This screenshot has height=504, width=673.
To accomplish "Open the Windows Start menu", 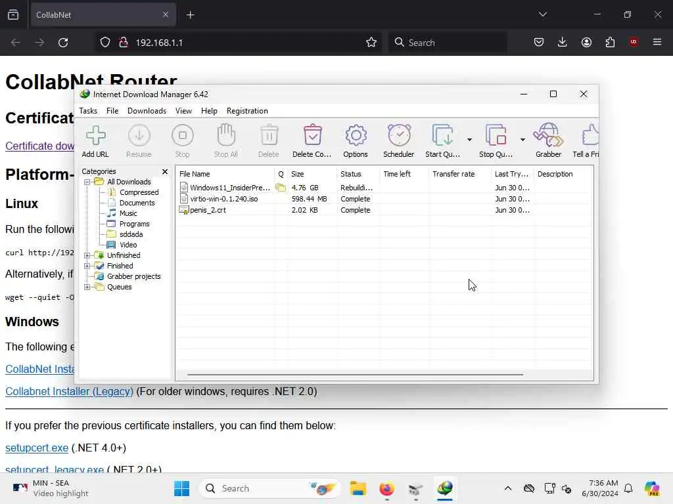I will pos(181,488).
